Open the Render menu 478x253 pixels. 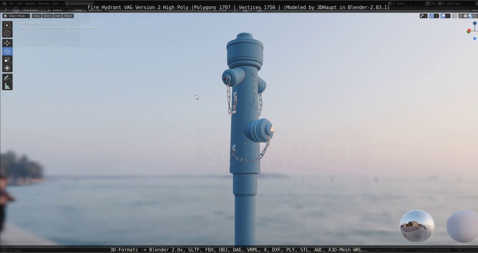30,3
